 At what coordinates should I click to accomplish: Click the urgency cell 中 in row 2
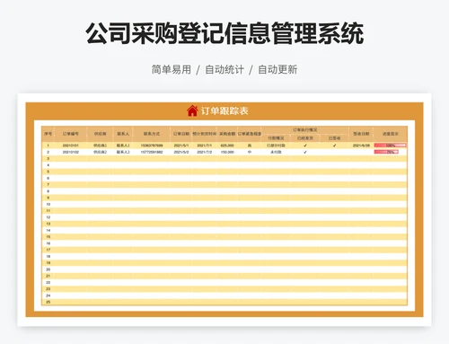(x=250, y=152)
